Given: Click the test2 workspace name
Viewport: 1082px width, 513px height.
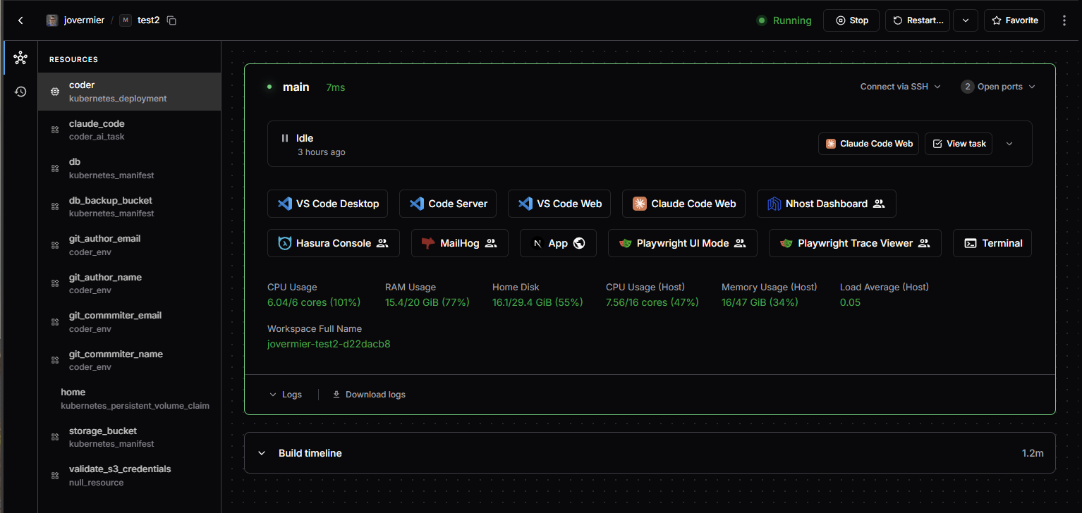Looking at the screenshot, I should click(x=148, y=20).
